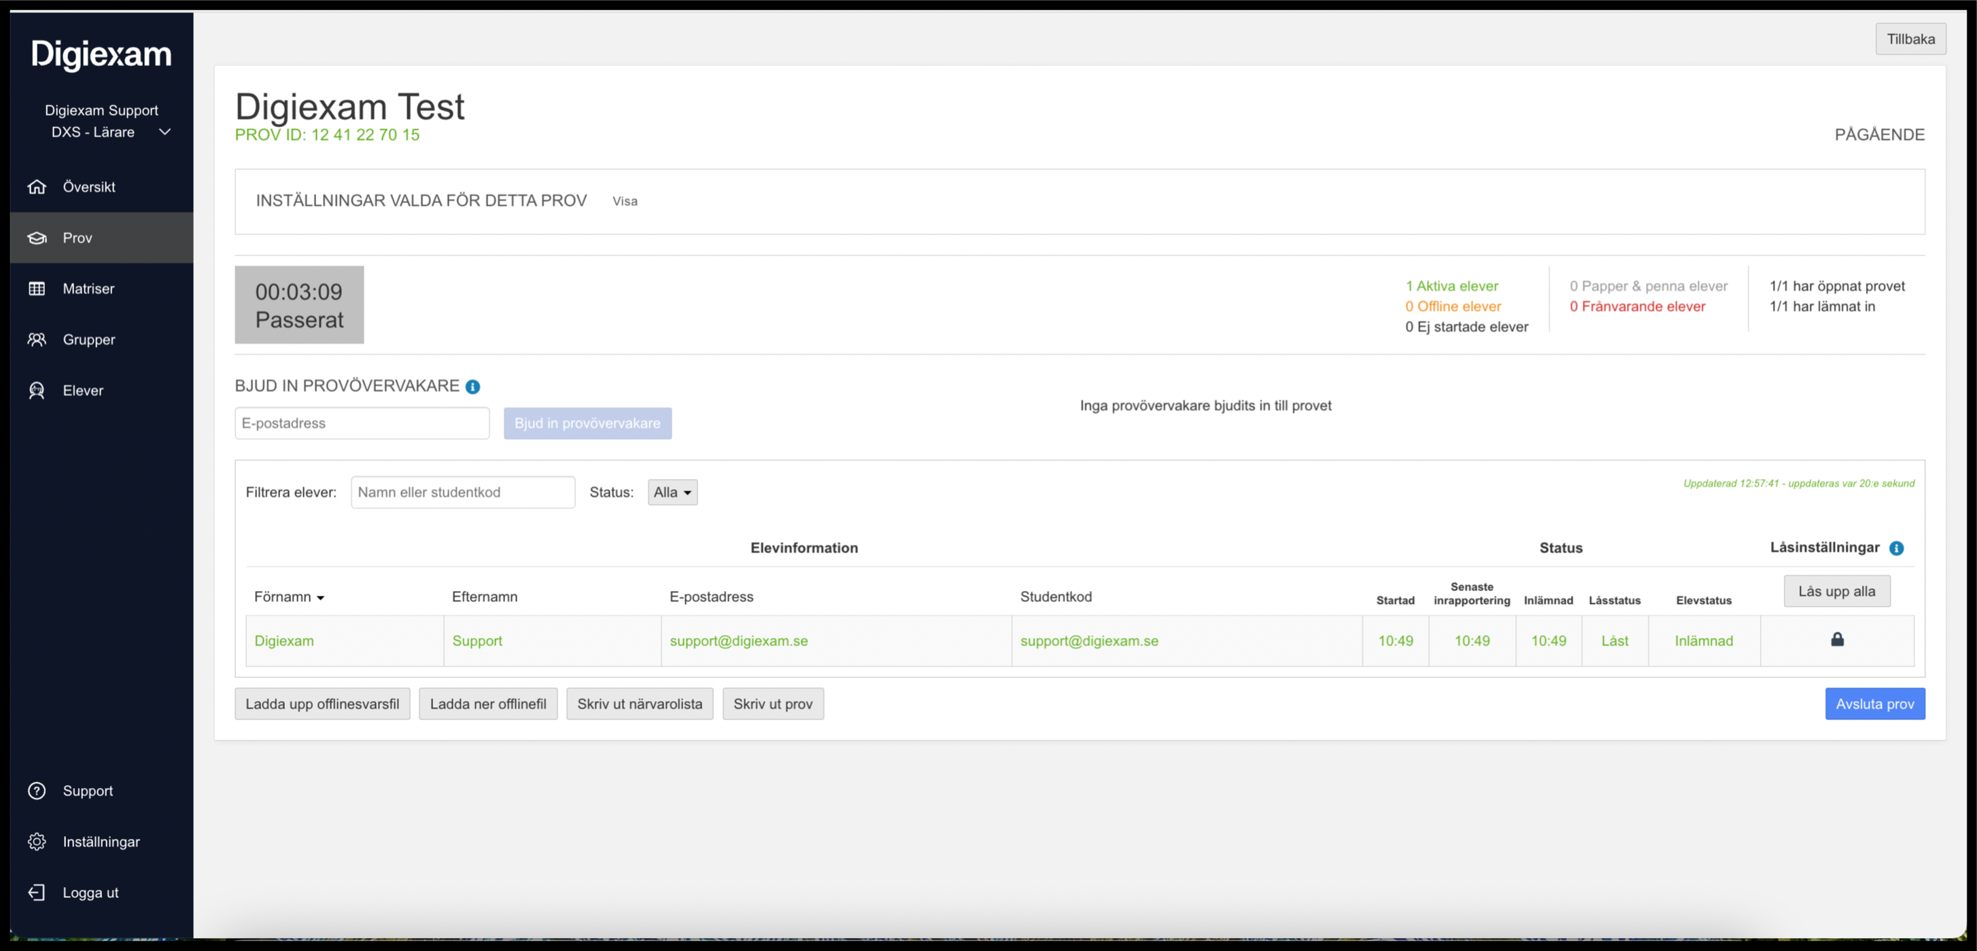Click support@digiexam.se in Studentkod column

pos(1089,641)
